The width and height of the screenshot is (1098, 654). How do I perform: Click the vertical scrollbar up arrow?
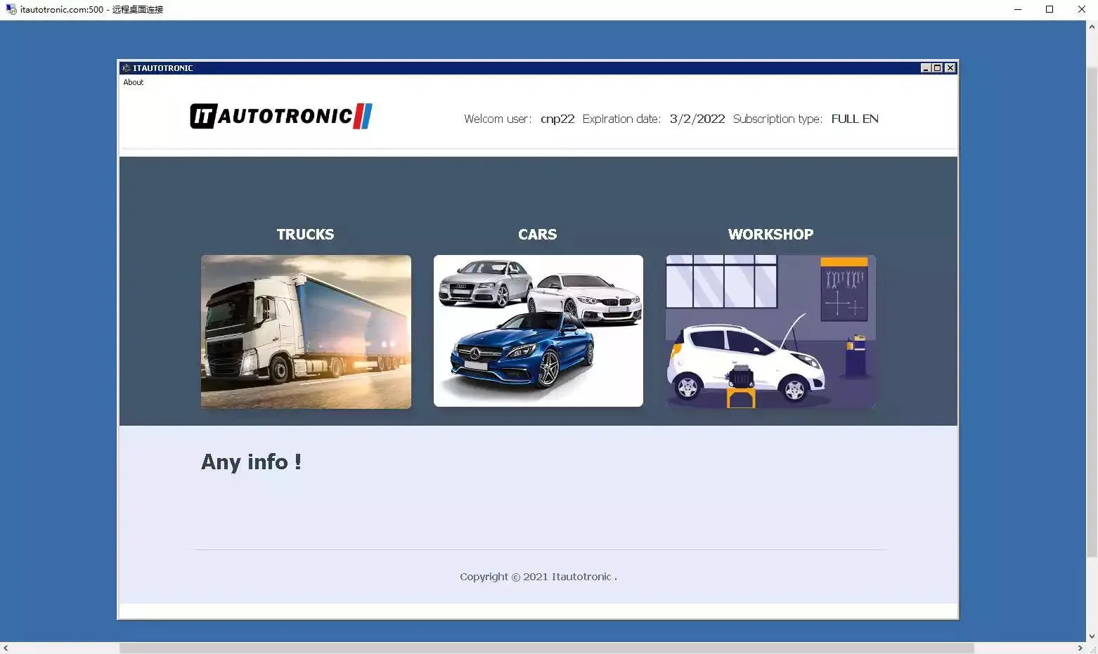click(x=1092, y=27)
